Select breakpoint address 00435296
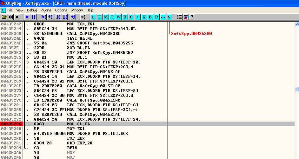The height and width of the screenshot is (159, 299). coord(11,124)
